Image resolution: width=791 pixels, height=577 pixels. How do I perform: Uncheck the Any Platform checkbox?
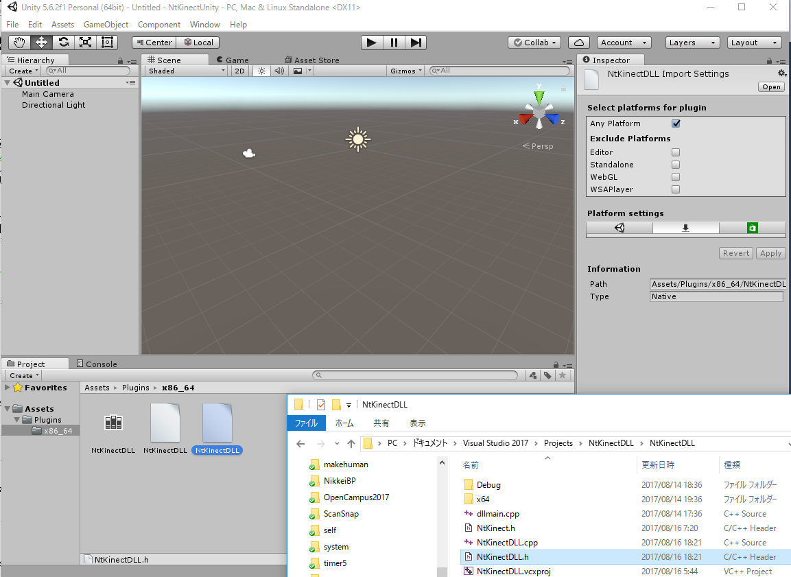676,123
